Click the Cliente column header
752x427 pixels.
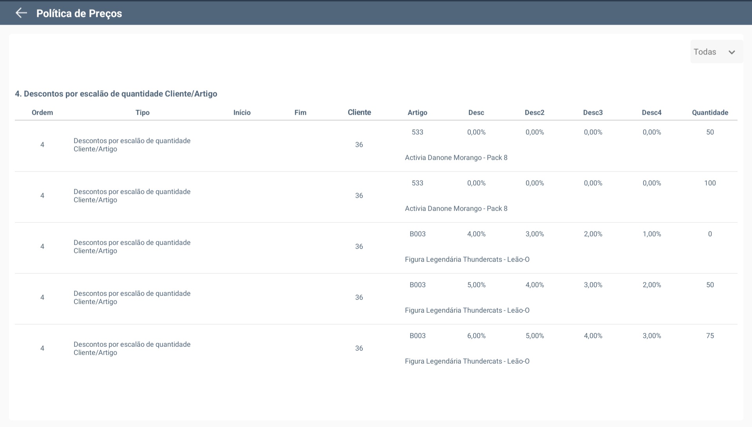(359, 112)
